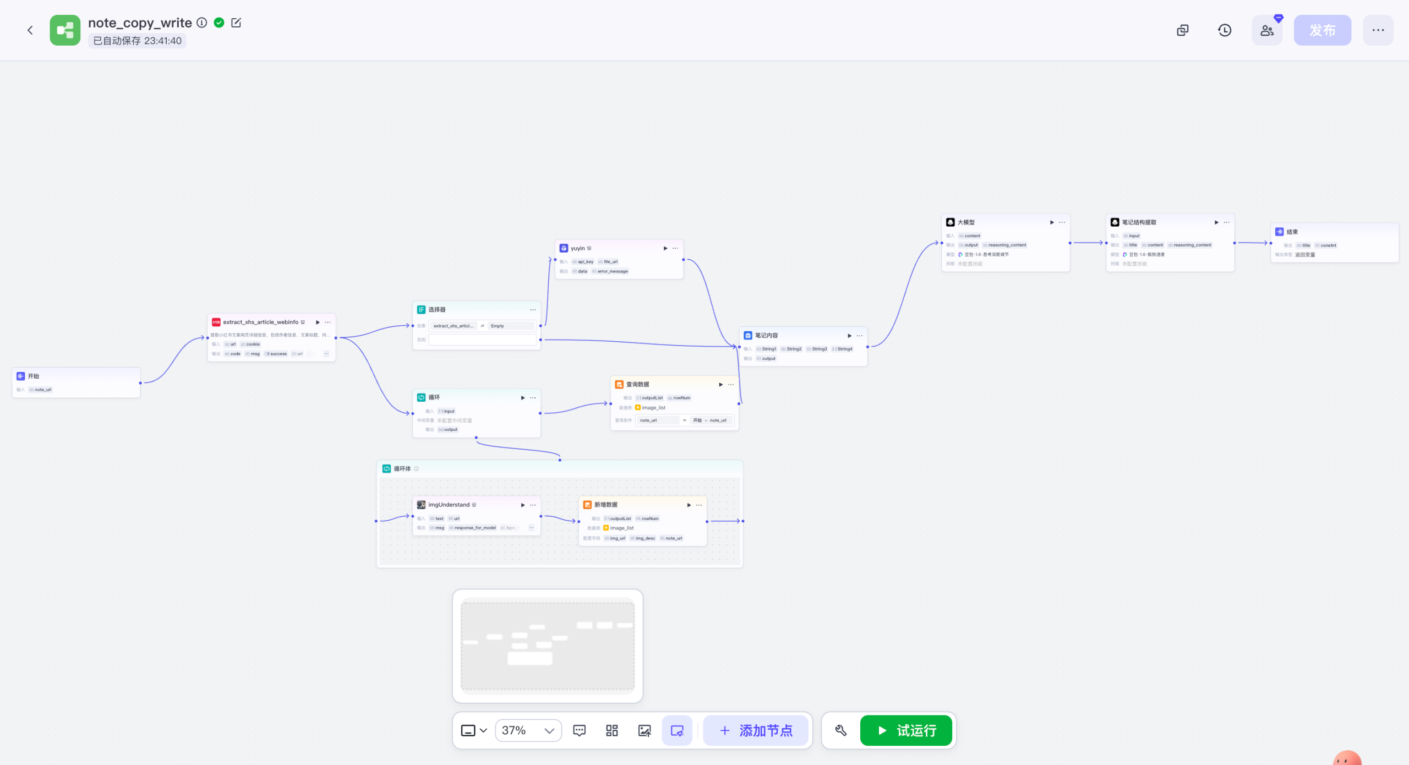
Task: Open the debug wrench tool
Action: tap(840, 730)
